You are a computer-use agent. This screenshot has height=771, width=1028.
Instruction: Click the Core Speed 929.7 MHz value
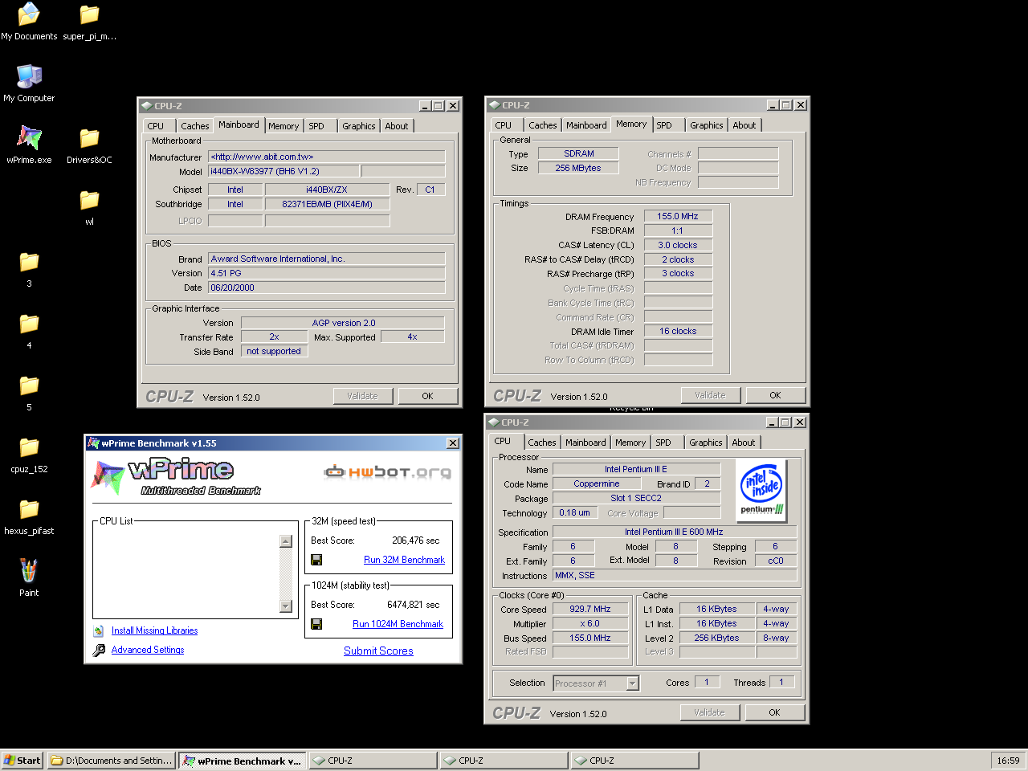pyautogui.click(x=590, y=609)
